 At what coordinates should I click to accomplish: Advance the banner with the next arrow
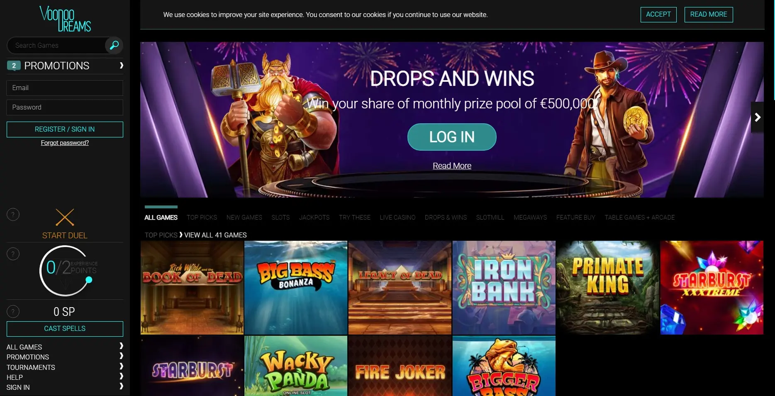(757, 117)
